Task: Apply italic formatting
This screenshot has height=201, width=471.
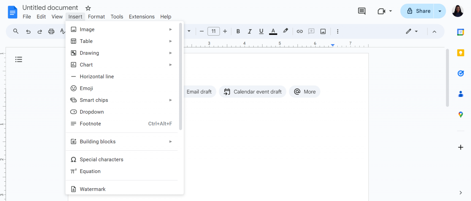Action: click(250, 31)
